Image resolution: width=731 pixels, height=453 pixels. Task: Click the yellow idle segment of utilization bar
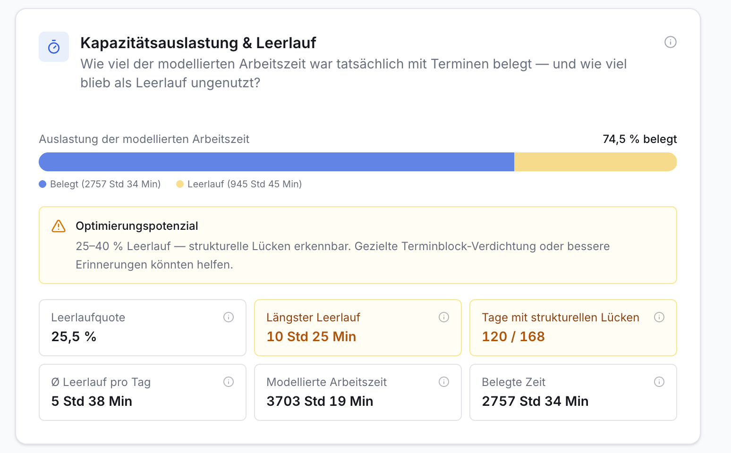[595, 162]
